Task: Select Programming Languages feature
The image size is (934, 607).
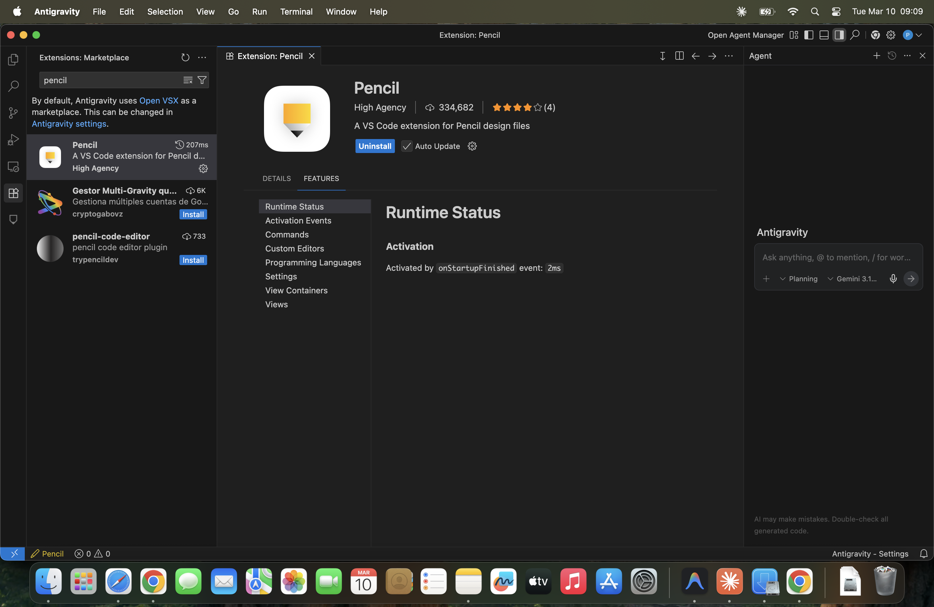Action: 315,263
